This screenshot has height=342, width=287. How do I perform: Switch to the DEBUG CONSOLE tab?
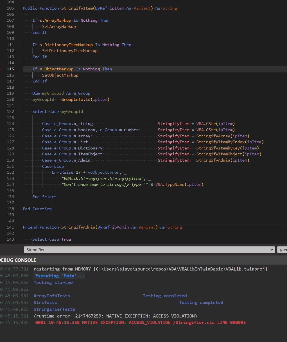(17, 260)
